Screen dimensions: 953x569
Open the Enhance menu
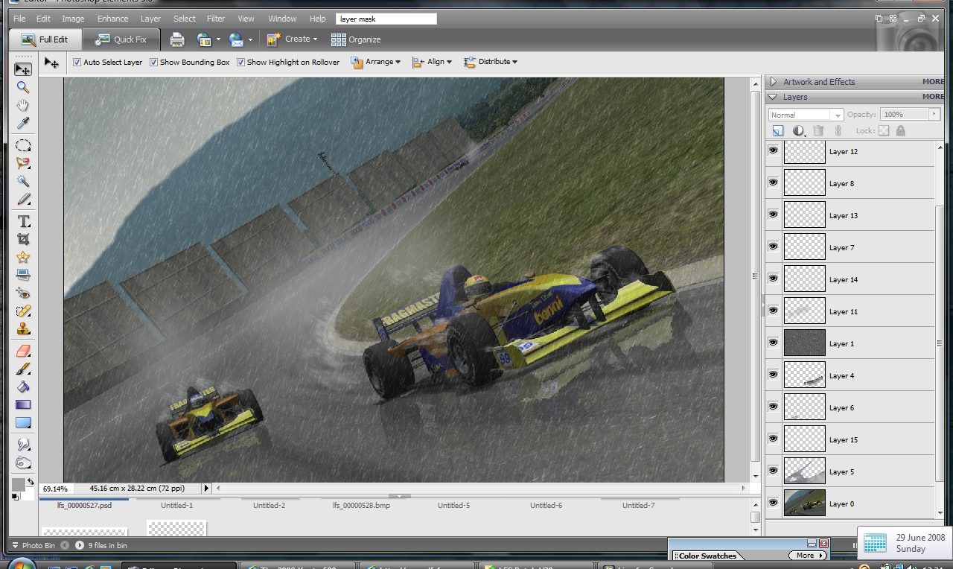pyautogui.click(x=112, y=19)
